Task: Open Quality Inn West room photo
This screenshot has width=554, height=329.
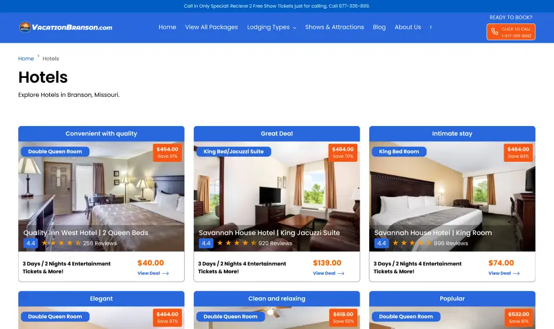Action: (102, 196)
